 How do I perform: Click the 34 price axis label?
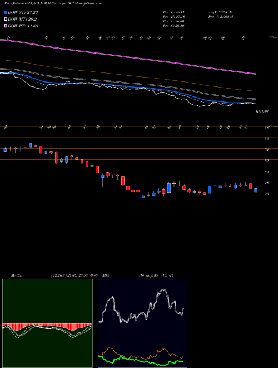(x=266, y=150)
